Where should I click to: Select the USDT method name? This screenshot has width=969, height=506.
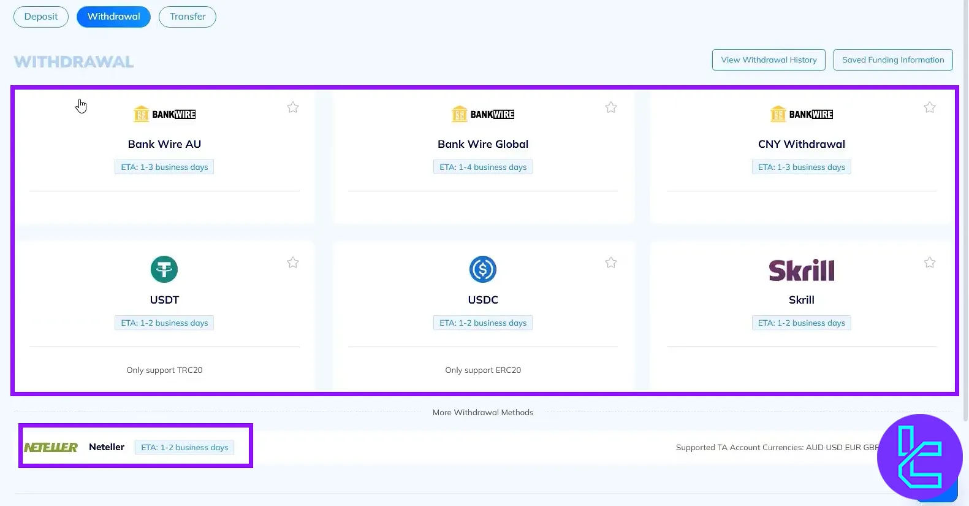point(164,300)
